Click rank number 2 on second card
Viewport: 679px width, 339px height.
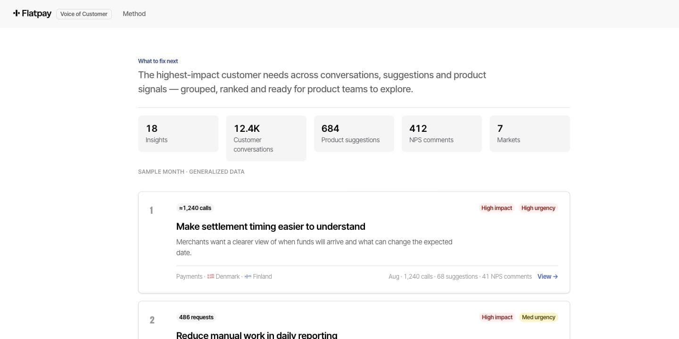(152, 320)
